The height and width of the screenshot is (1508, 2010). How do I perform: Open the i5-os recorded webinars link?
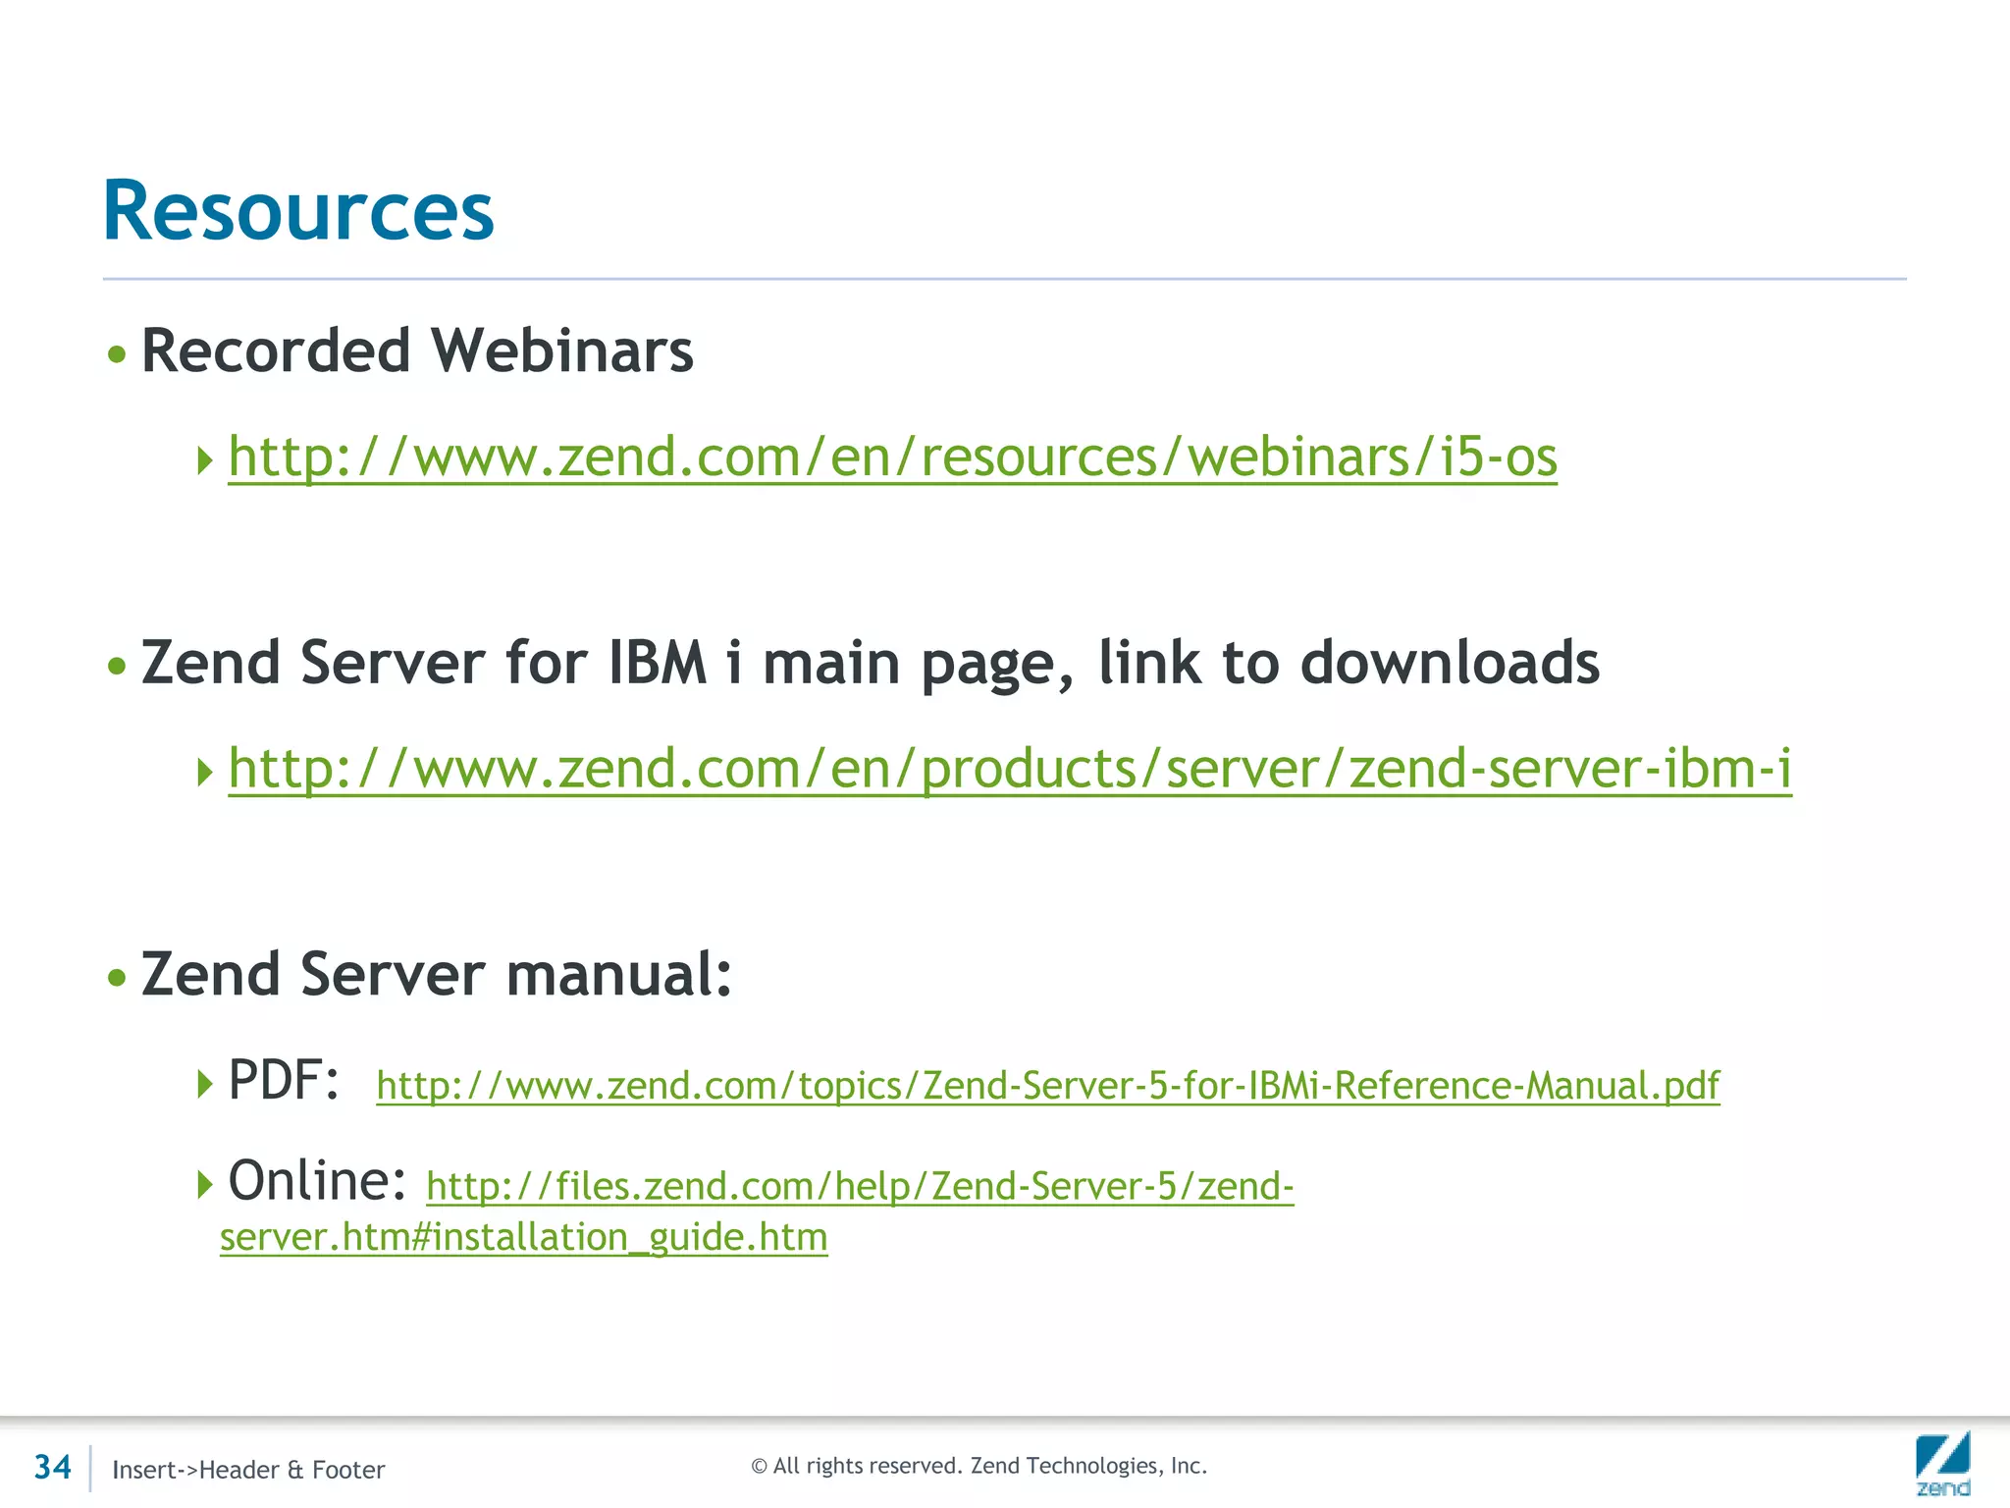click(892, 457)
